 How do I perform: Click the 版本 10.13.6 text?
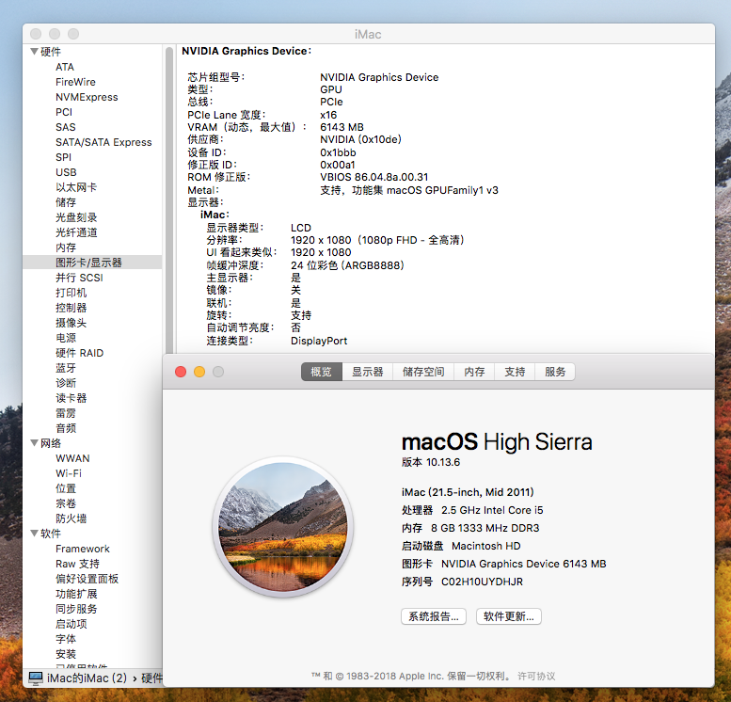pyautogui.click(x=431, y=462)
